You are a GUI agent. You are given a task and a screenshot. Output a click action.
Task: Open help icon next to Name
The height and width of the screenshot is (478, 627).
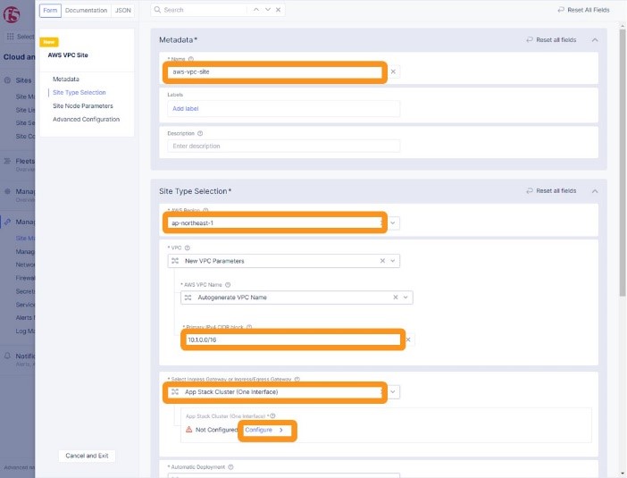point(191,59)
